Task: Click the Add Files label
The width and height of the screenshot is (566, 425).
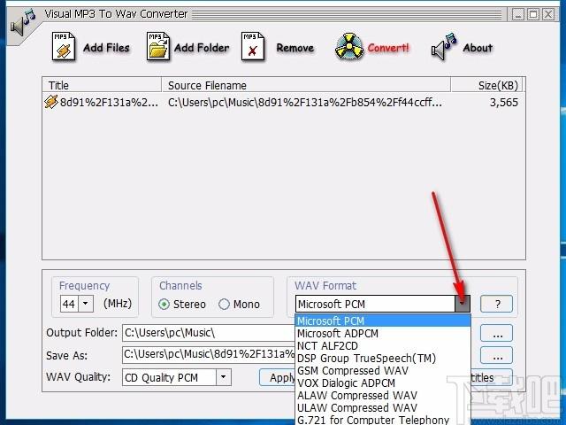Action: (x=106, y=48)
